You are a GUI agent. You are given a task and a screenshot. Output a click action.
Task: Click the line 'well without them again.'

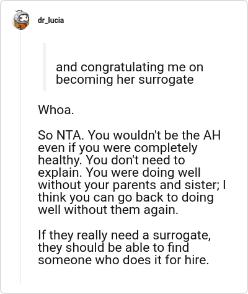click(x=108, y=210)
